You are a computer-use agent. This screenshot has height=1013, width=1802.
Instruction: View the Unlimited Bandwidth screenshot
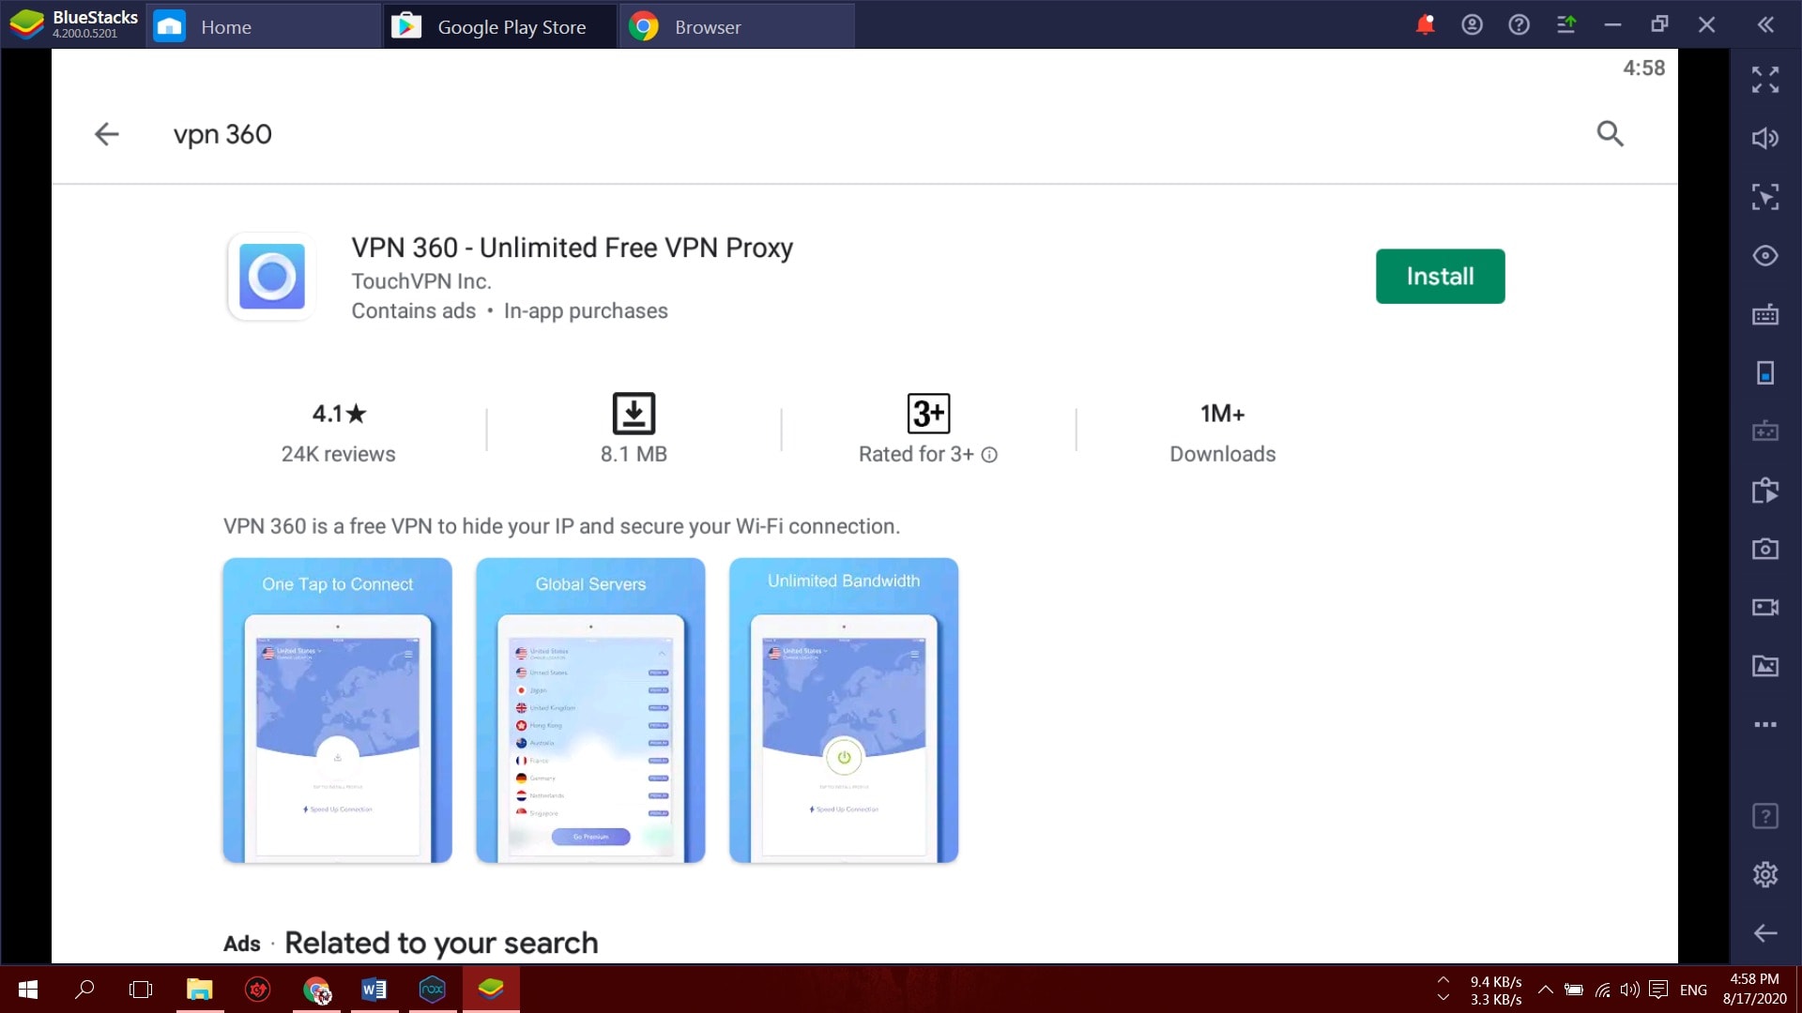(844, 710)
